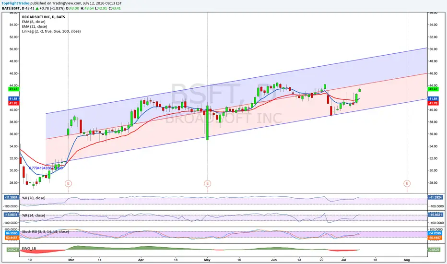This screenshot has height=264, width=447.
Task: Click the 0.0525 EWO value tag on right scale
Action: click(x=434, y=250)
